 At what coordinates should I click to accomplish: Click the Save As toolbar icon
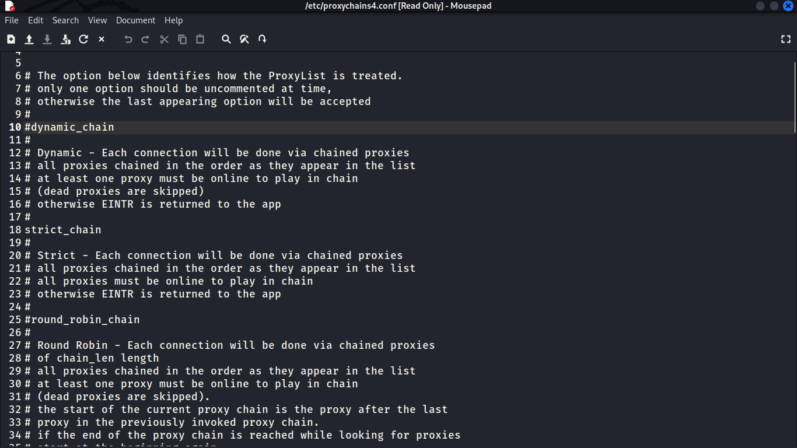(x=65, y=39)
